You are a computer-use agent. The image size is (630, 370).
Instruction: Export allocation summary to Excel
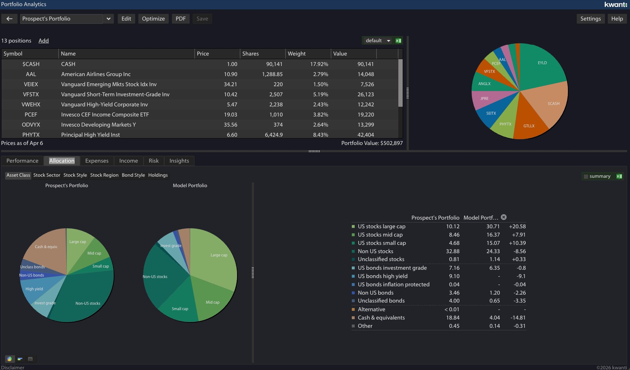pyautogui.click(x=619, y=176)
